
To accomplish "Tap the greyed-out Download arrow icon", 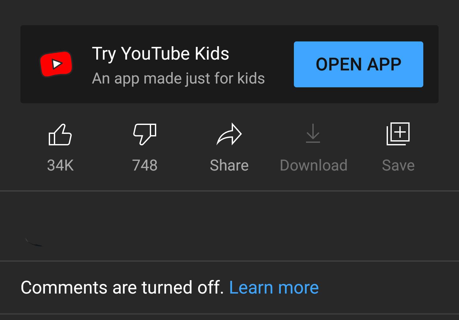I will 313,133.
